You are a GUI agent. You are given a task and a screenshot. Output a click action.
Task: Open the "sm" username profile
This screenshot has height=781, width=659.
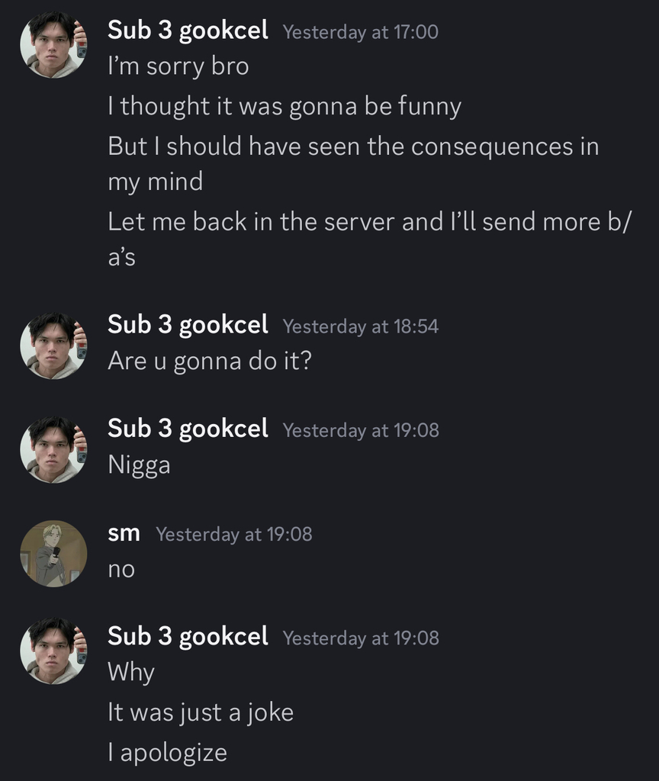(124, 533)
